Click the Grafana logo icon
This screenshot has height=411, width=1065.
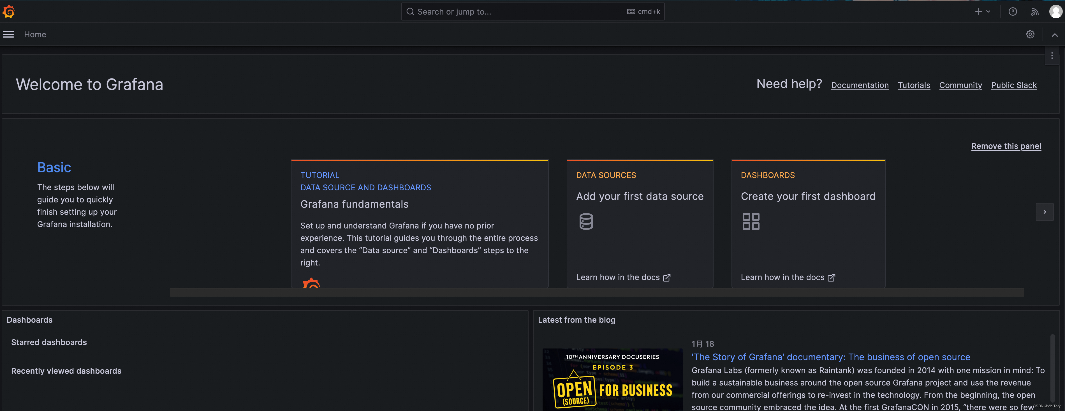[x=9, y=11]
